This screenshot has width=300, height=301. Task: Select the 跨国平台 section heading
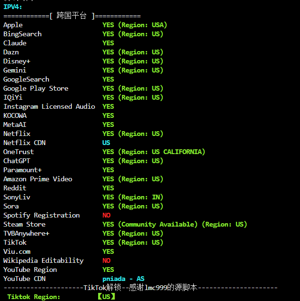coord(71,16)
